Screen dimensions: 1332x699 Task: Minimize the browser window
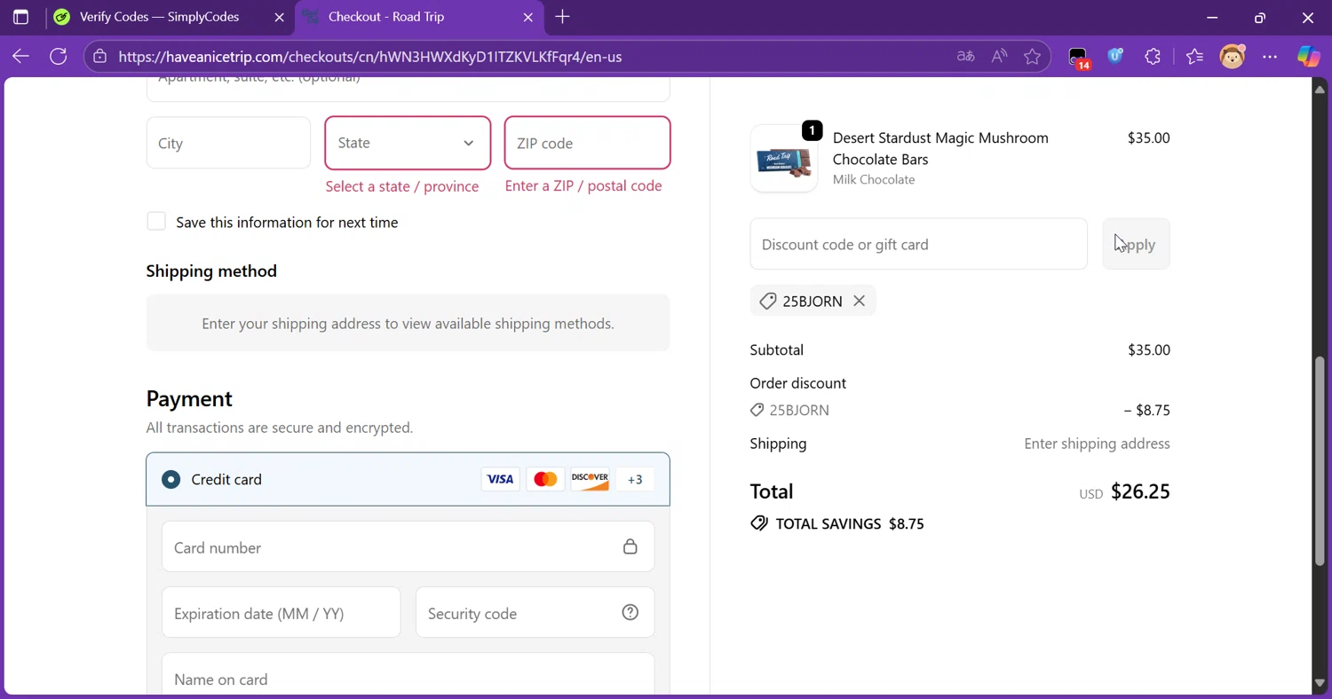1212,17
